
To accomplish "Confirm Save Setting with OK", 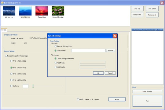I will [98, 73].
